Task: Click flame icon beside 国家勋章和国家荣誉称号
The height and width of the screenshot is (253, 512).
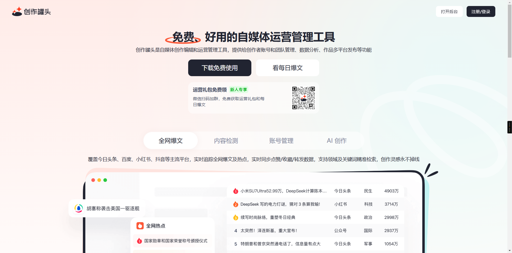Action: 139,241
